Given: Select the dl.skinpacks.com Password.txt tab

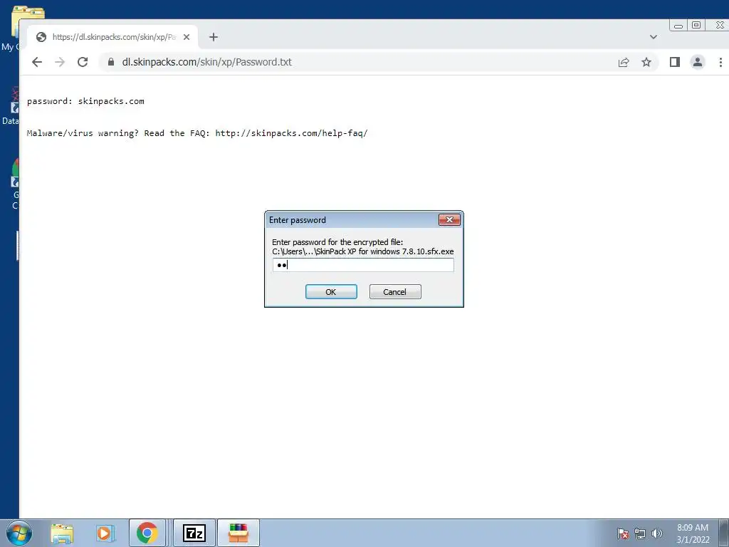Looking at the screenshot, I should click(113, 37).
